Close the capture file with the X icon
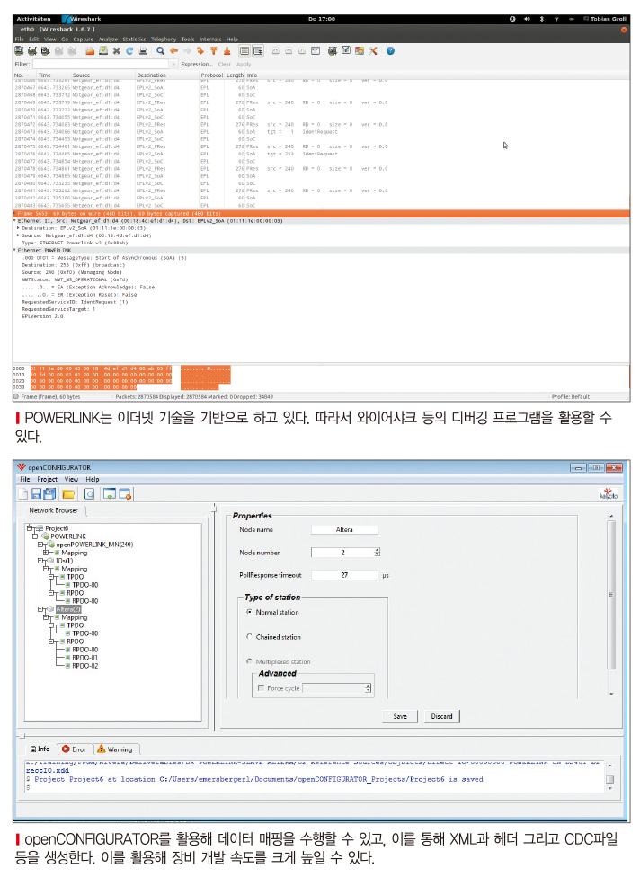Image resolution: width=640 pixels, height=877 pixels. click(x=116, y=51)
